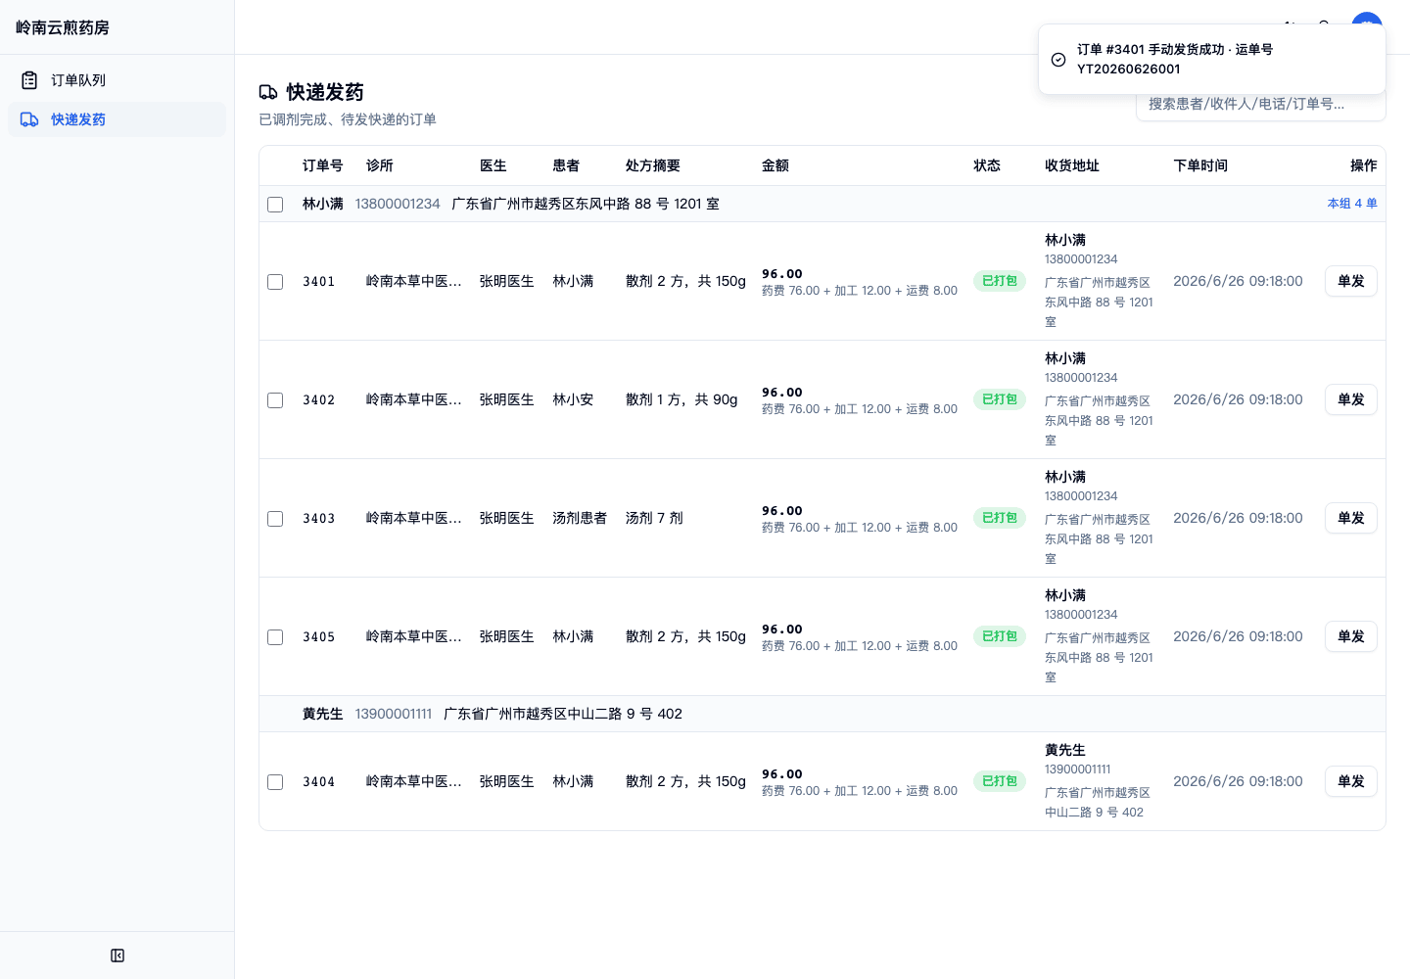Mark order 3405's row checkbox
Image resolution: width=1410 pixels, height=979 pixels.
(275, 637)
